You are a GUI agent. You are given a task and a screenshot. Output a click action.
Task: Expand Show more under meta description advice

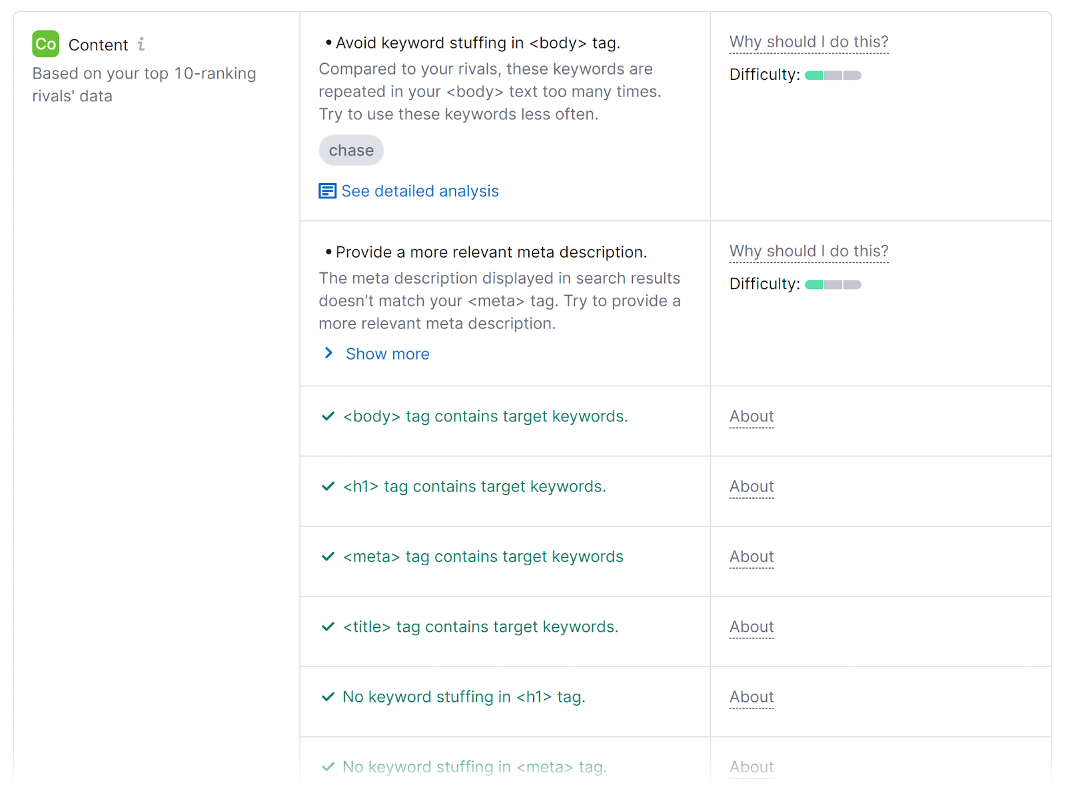point(387,354)
